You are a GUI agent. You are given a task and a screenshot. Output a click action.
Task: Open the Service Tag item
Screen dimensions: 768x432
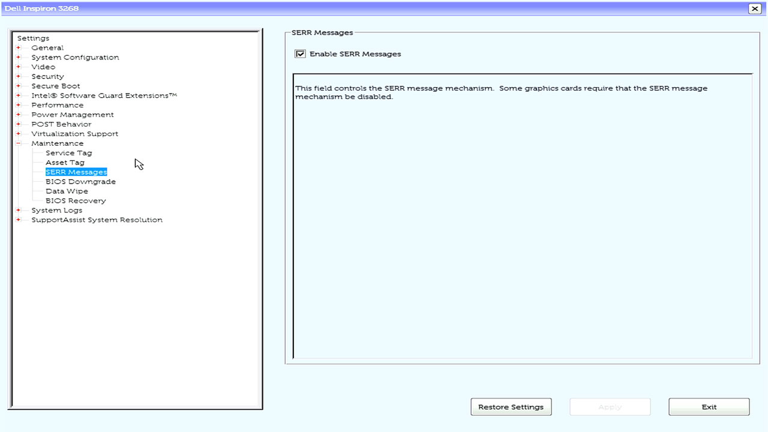coord(68,153)
